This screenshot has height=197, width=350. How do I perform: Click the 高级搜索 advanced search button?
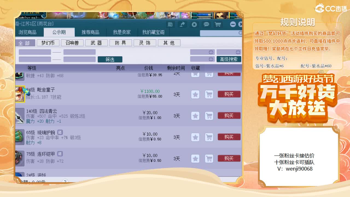[229, 59]
